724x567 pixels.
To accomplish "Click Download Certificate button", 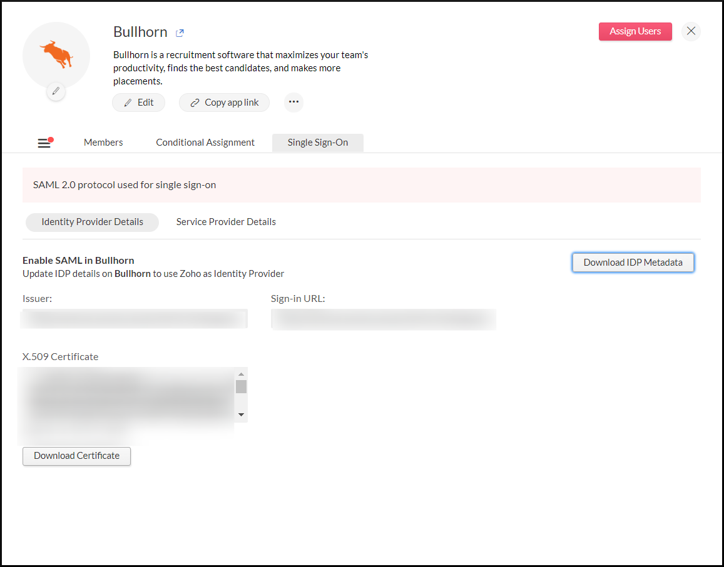I will 76,456.
